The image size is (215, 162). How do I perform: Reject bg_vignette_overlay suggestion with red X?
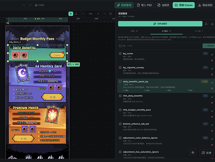coord(212,74)
